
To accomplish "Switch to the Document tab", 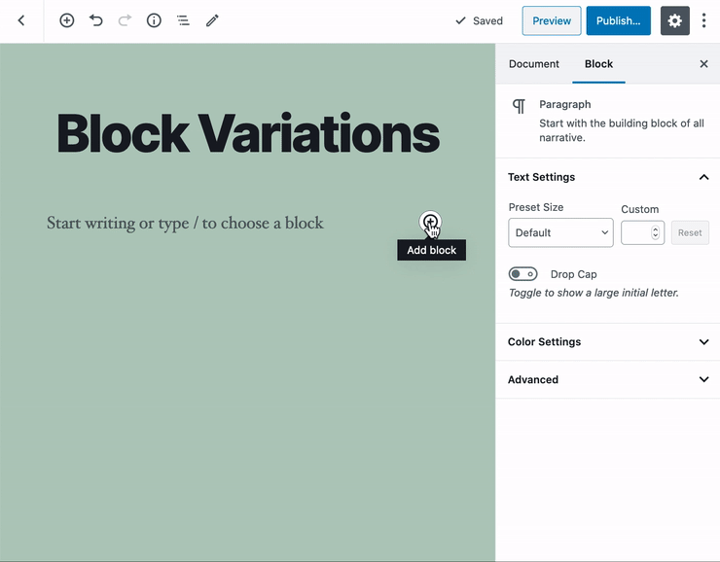I will [533, 64].
